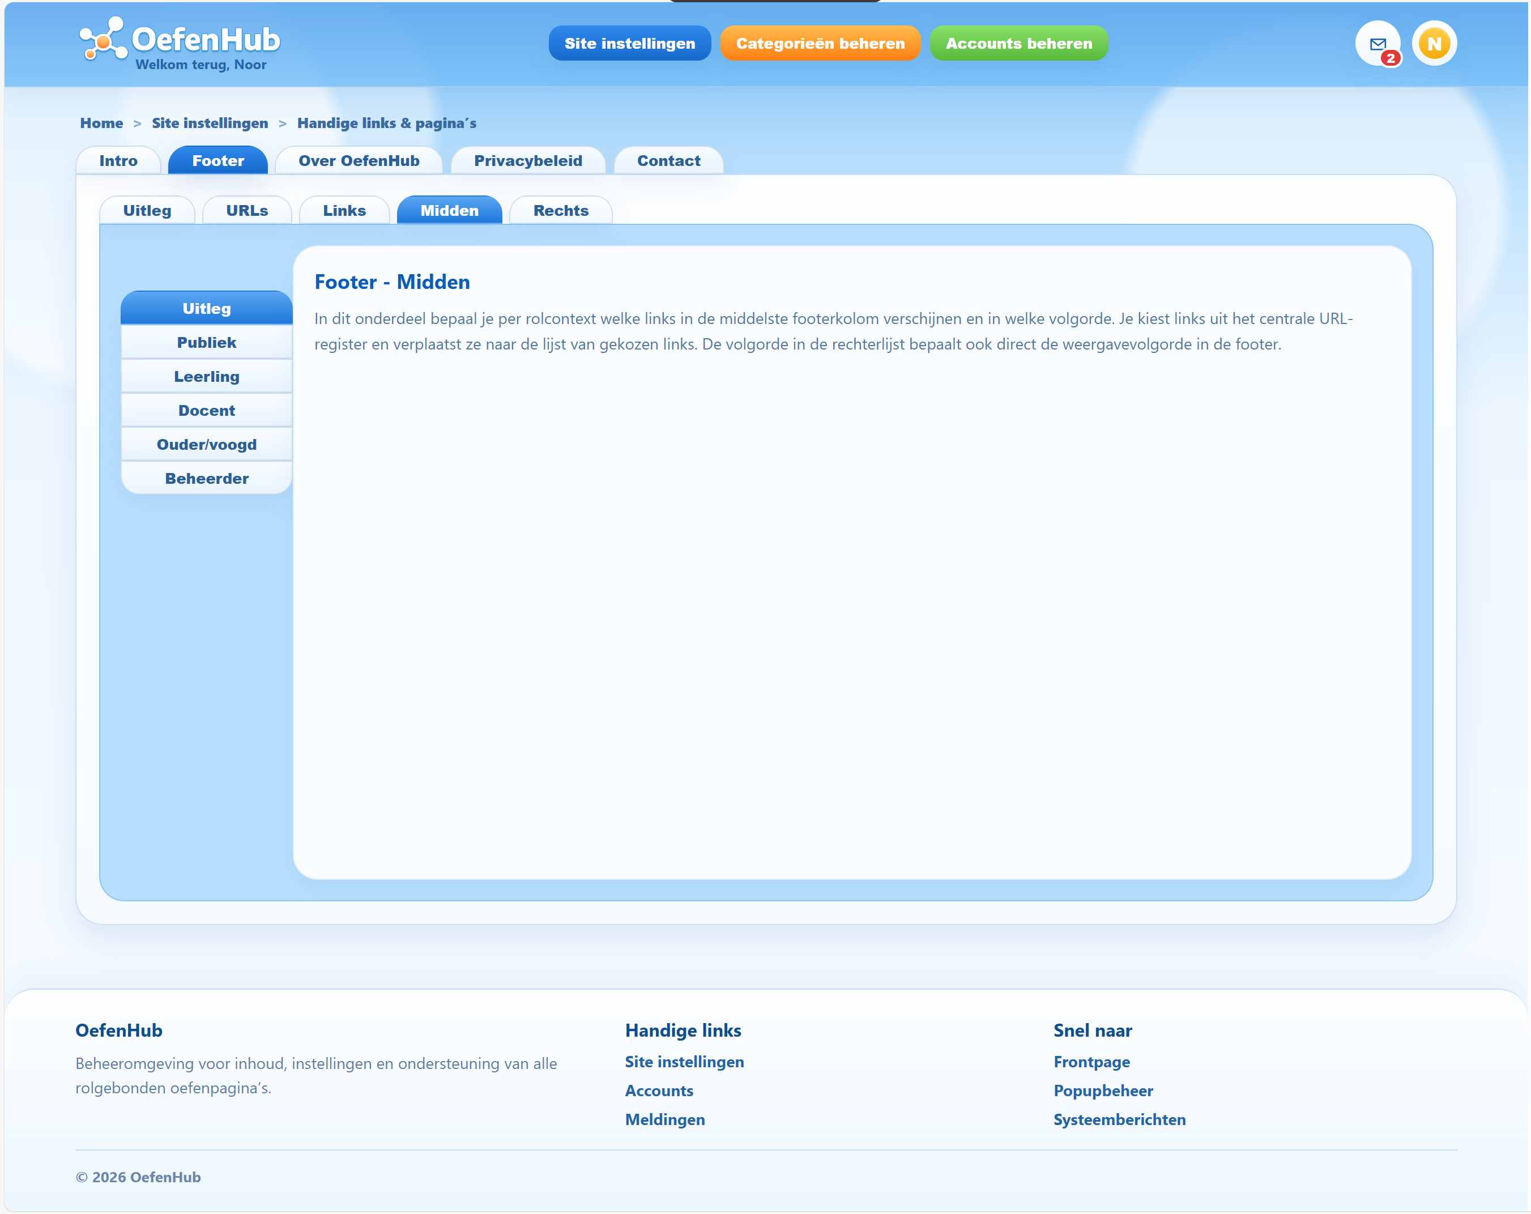
Task: Open Categorieën beheren button
Action: (x=820, y=43)
